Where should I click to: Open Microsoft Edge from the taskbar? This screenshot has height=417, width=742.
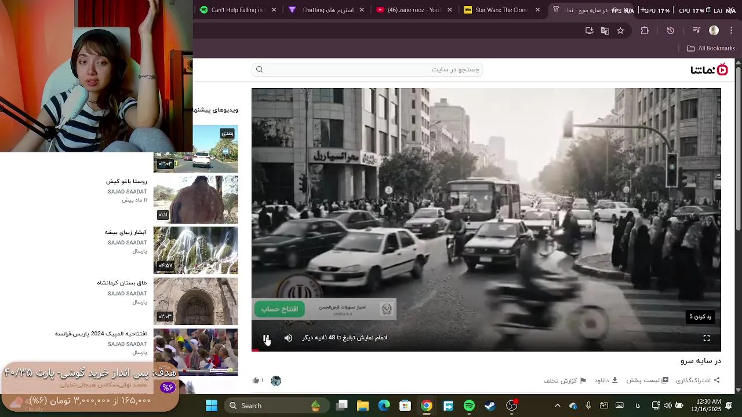coord(384,406)
